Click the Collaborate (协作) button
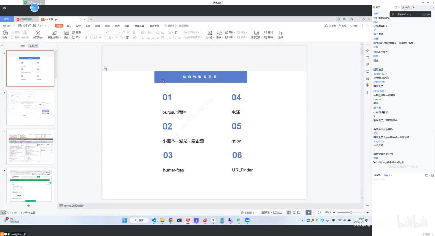Screen dimensions: 435x236 pos(343,26)
